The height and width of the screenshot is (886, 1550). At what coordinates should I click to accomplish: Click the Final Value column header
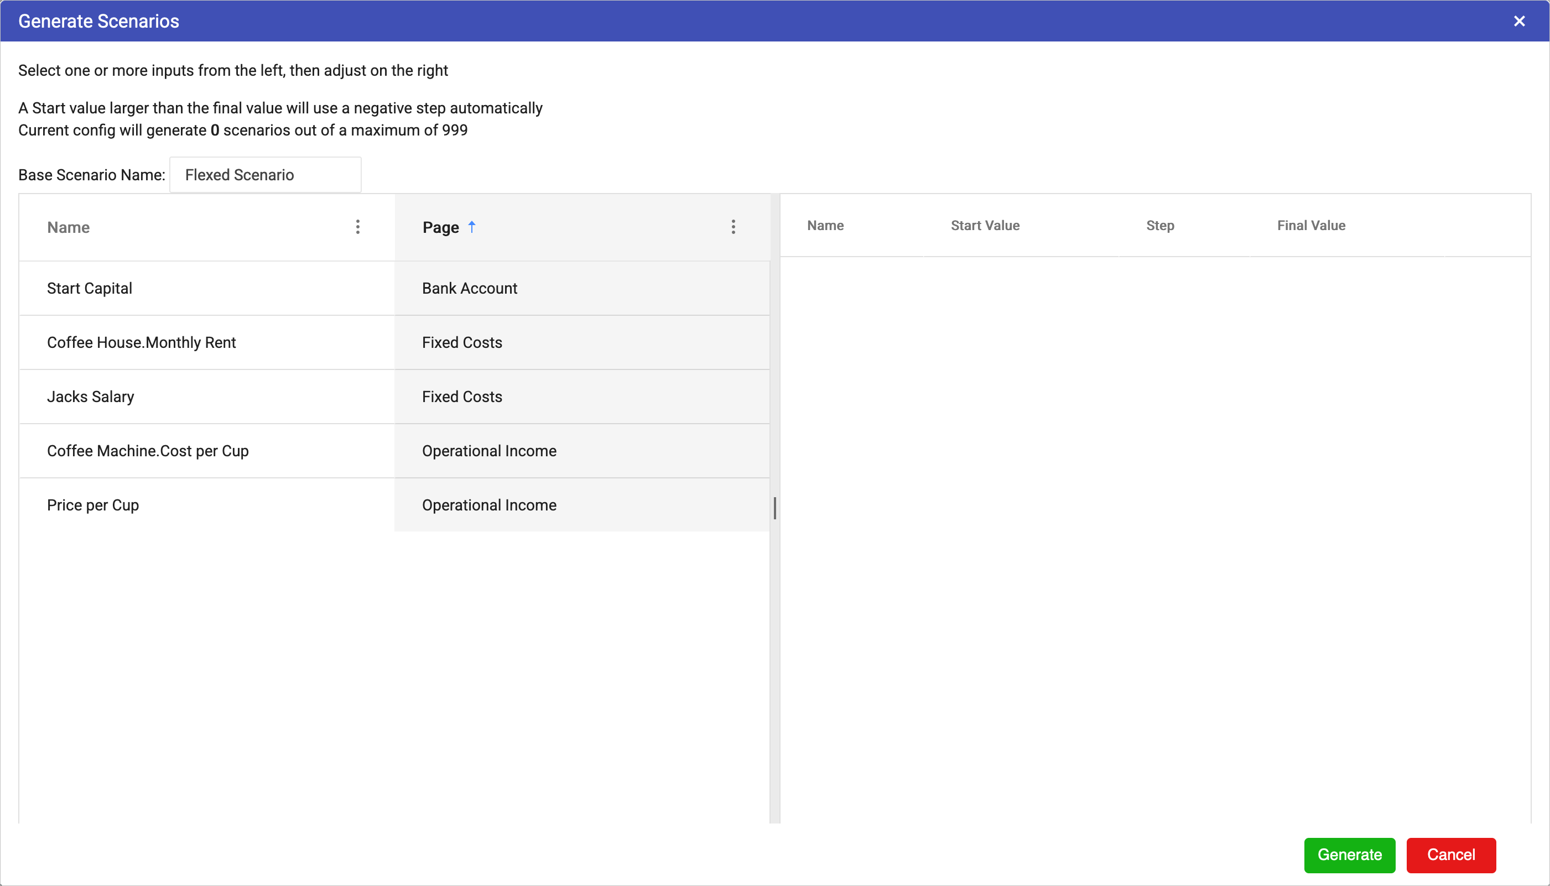[x=1311, y=226]
